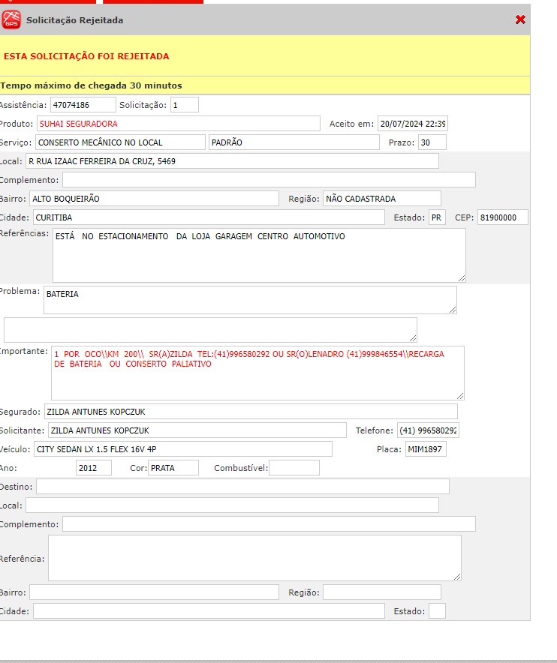Click the PADRÃO service type field
Image resolution: width=557 pixels, height=663 pixels.
(x=294, y=142)
